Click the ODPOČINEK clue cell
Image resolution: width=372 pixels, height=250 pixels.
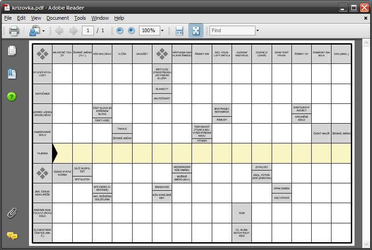click(42, 94)
